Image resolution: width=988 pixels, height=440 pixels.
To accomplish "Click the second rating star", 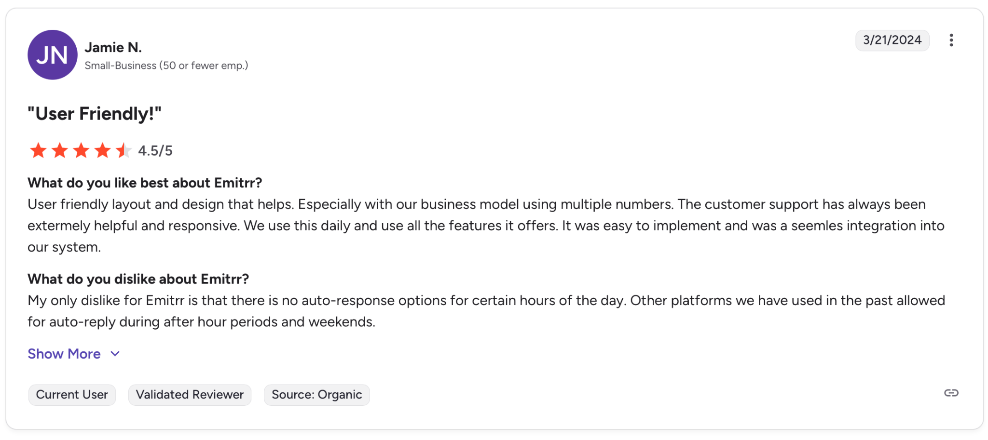I will 60,150.
